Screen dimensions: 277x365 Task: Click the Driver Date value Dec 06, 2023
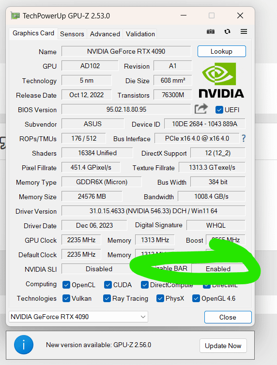click(x=94, y=225)
